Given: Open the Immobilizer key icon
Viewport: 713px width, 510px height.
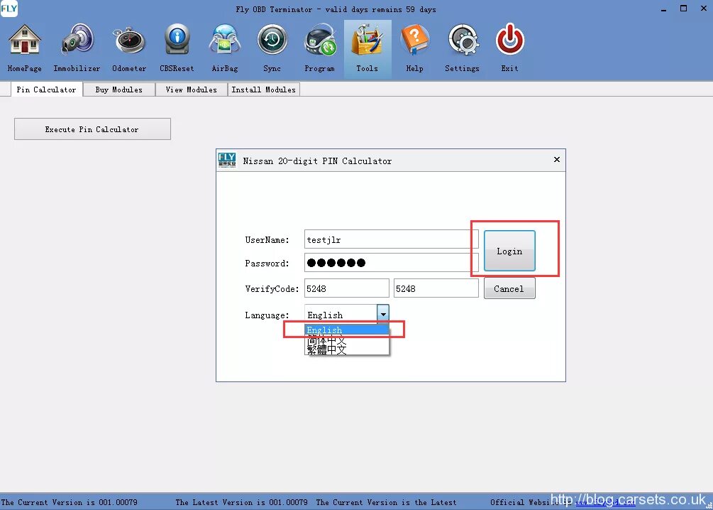Looking at the screenshot, I should click(x=77, y=40).
